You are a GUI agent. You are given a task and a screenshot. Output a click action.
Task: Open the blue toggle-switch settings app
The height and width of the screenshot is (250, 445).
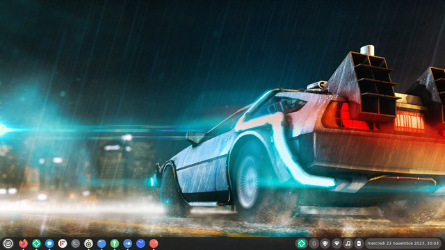tap(128, 243)
